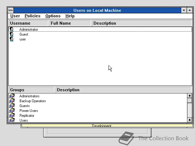The height and width of the screenshot is (146, 195).
Task: Maximize the Users on Local Machine window
Action: pyautogui.click(x=190, y=10)
